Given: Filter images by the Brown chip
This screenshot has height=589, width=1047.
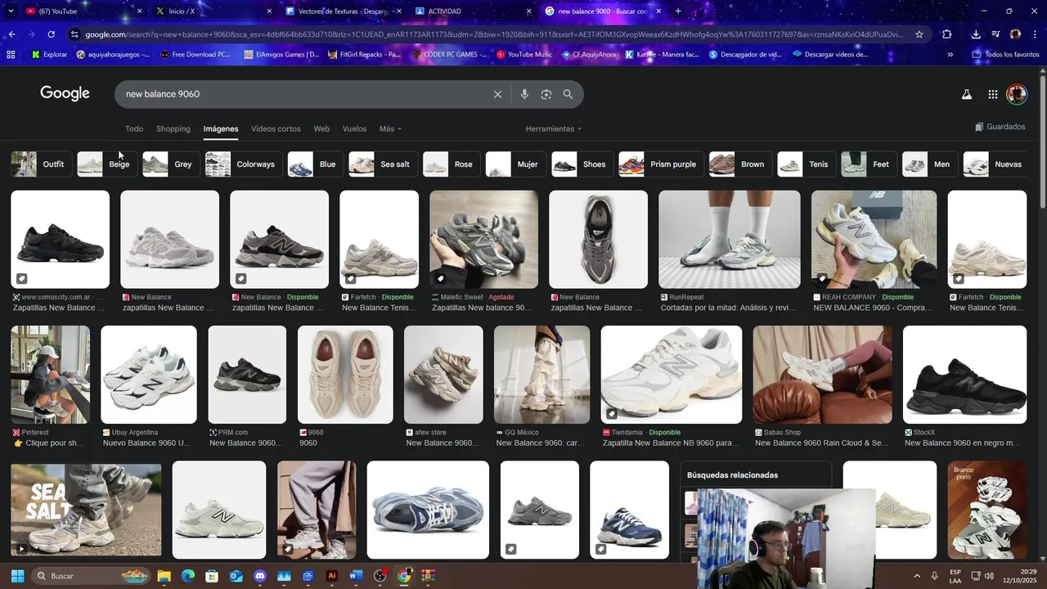Looking at the screenshot, I should click(740, 164).
